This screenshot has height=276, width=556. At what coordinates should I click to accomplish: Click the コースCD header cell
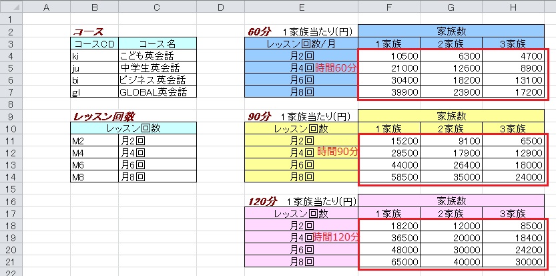(94, 43)
